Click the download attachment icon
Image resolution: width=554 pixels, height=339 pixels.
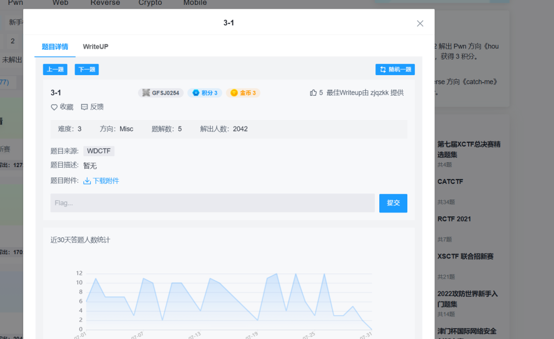click(87, 181)
